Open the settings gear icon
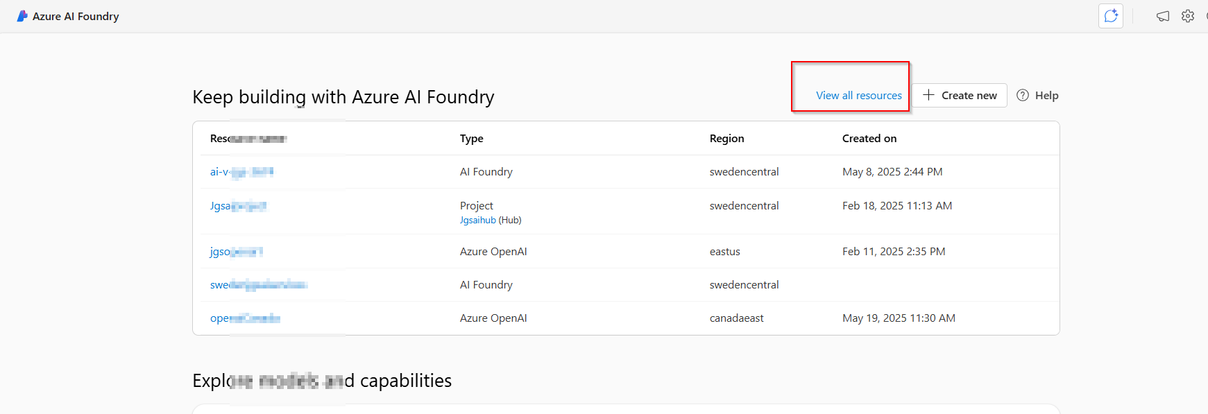Viewport: 1208px width, 414px height. point(1188,16)
